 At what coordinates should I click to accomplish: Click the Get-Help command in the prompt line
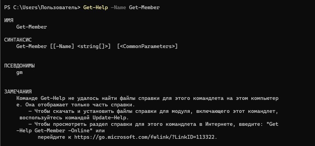pos(96,8)
